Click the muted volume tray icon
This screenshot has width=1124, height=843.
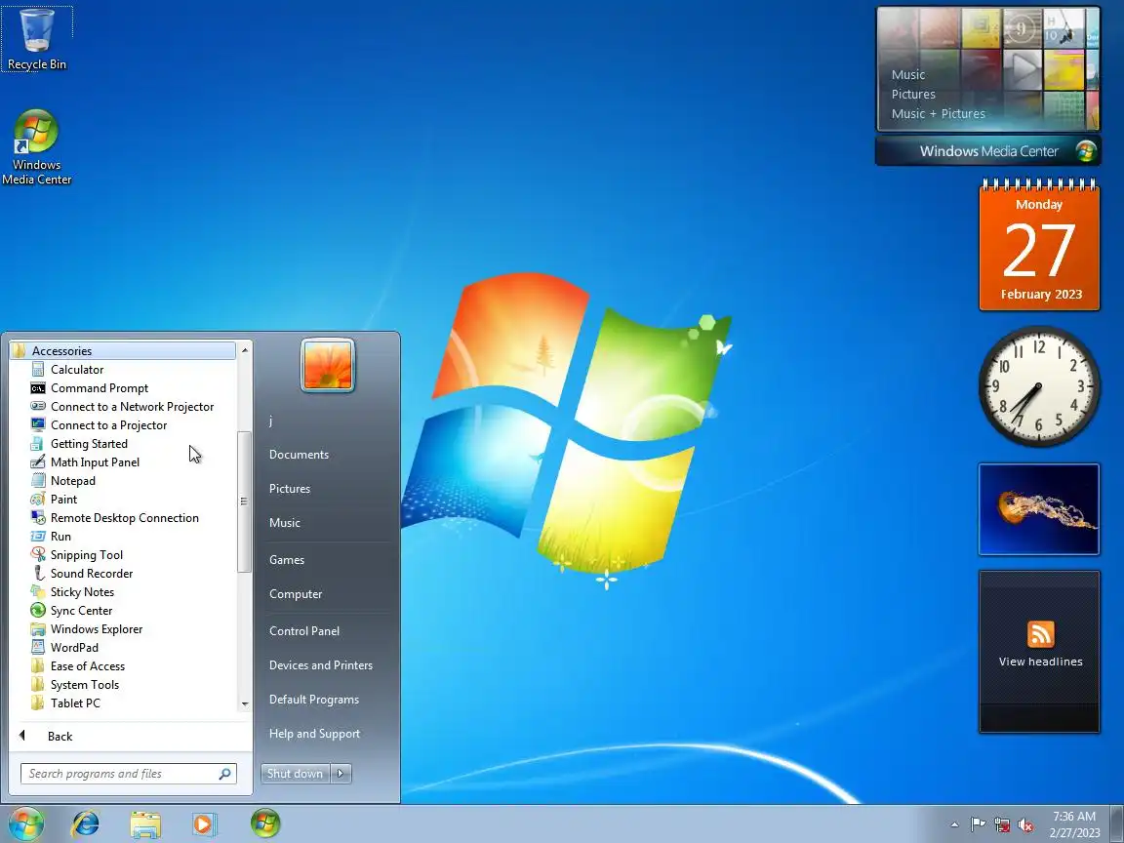pyautogui.click(x=1025, y=825)
